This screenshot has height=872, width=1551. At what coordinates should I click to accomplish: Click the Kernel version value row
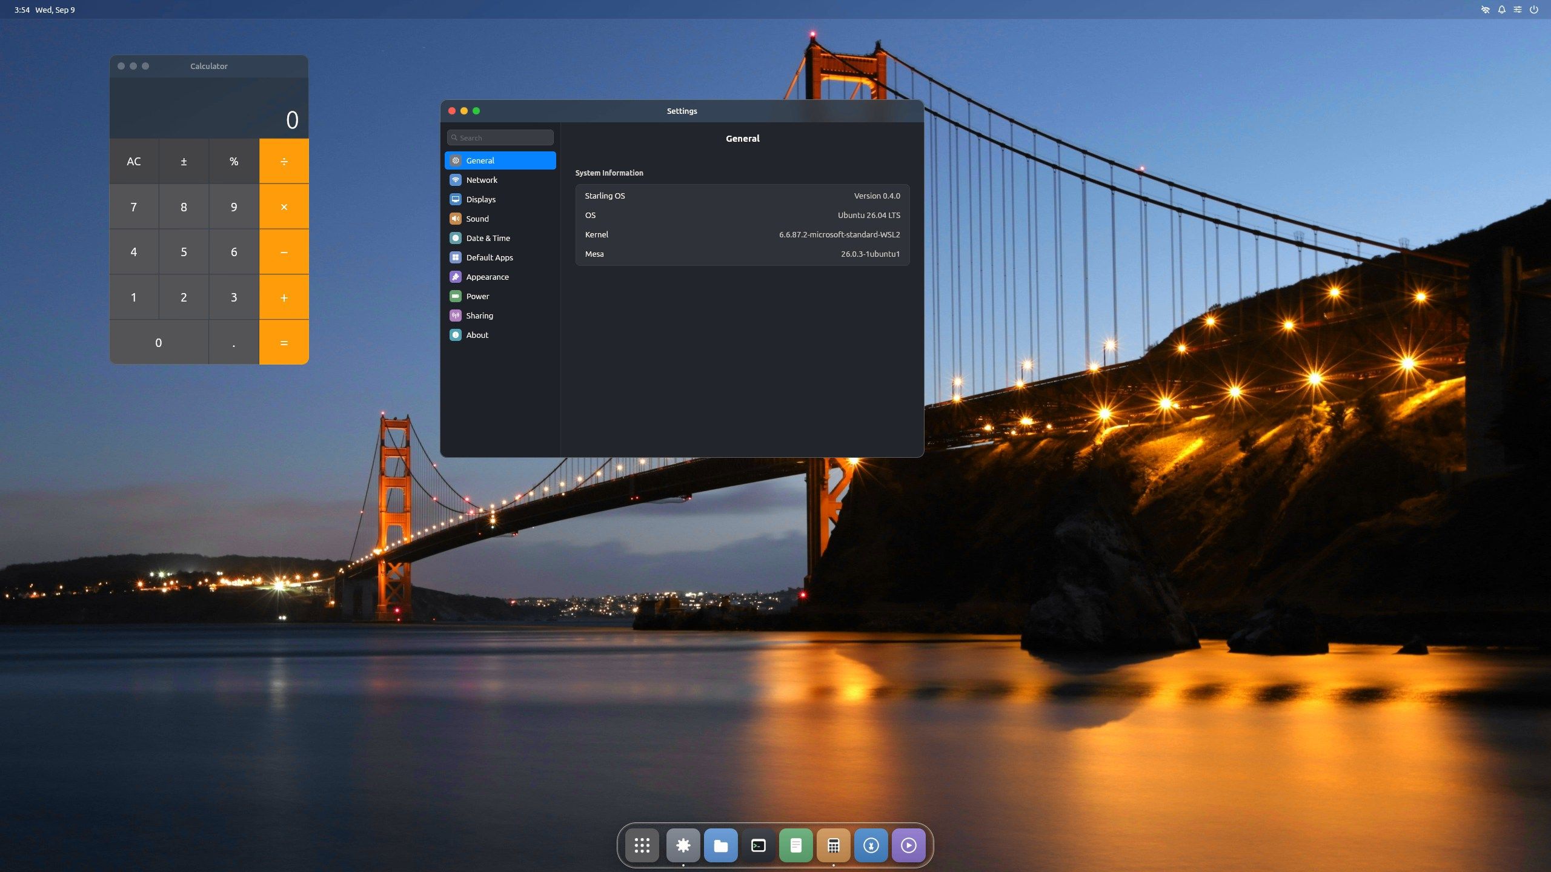click(742, 234)
